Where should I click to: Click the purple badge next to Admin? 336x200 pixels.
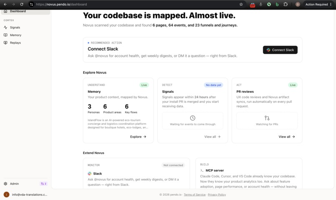43,183
